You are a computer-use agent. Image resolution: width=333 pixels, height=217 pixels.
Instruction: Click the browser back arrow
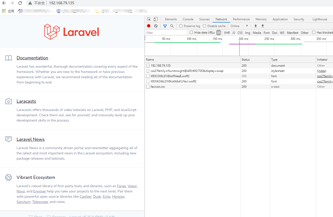point(4,3)
